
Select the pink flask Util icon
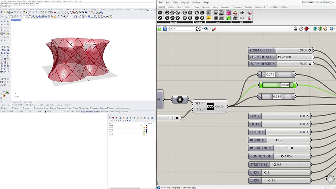[249, 18]
